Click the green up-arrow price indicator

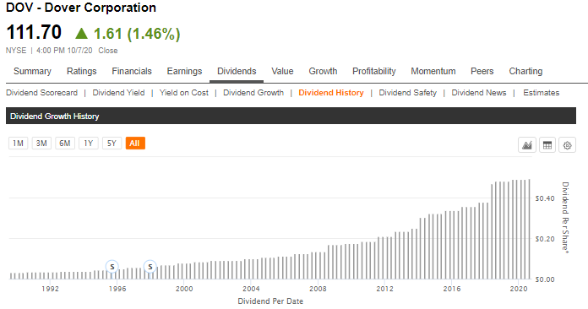[x=81, y=34]
